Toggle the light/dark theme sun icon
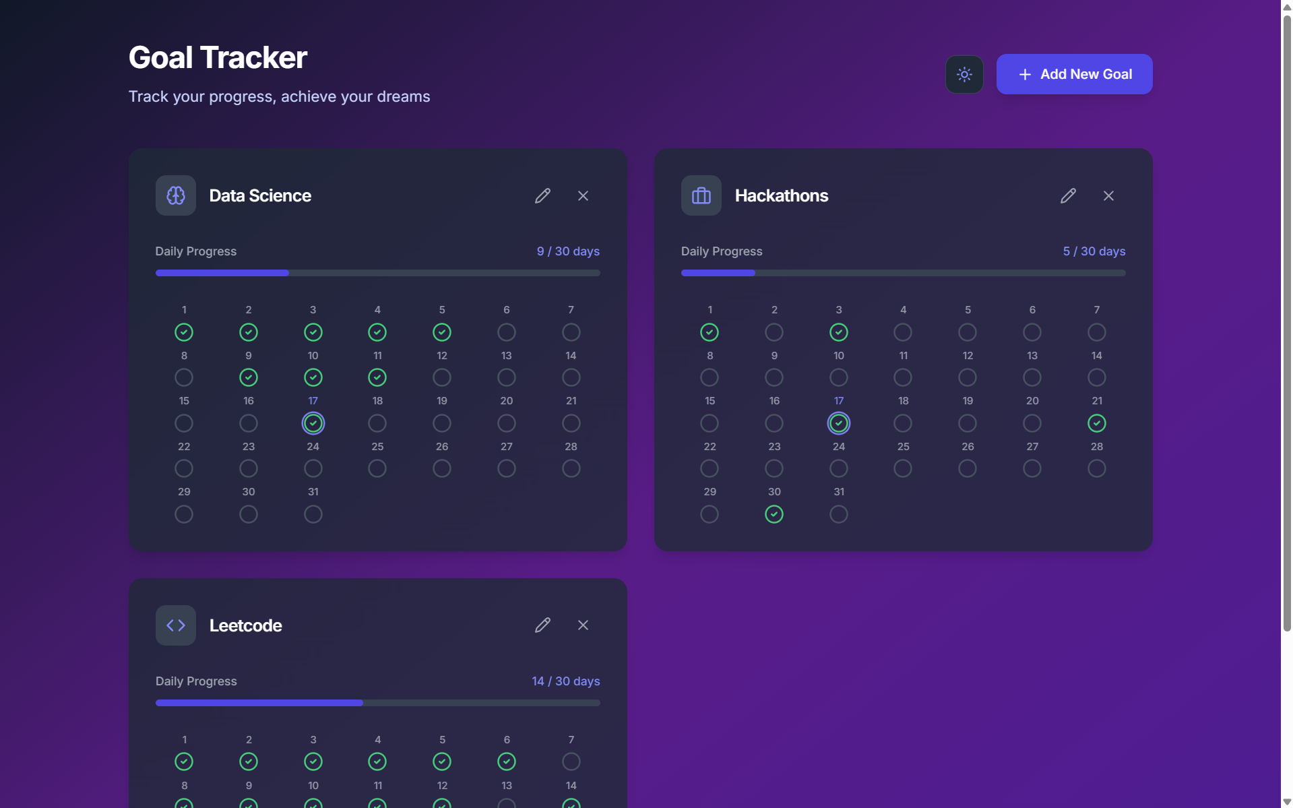The image size is (1293, 808). [x=964, y=74]
